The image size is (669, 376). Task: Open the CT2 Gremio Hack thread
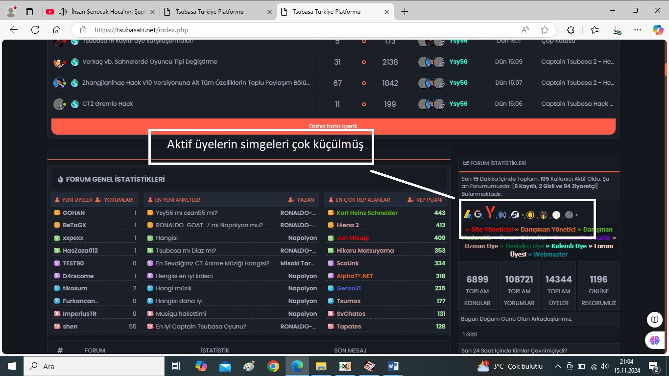coord(108,104)
